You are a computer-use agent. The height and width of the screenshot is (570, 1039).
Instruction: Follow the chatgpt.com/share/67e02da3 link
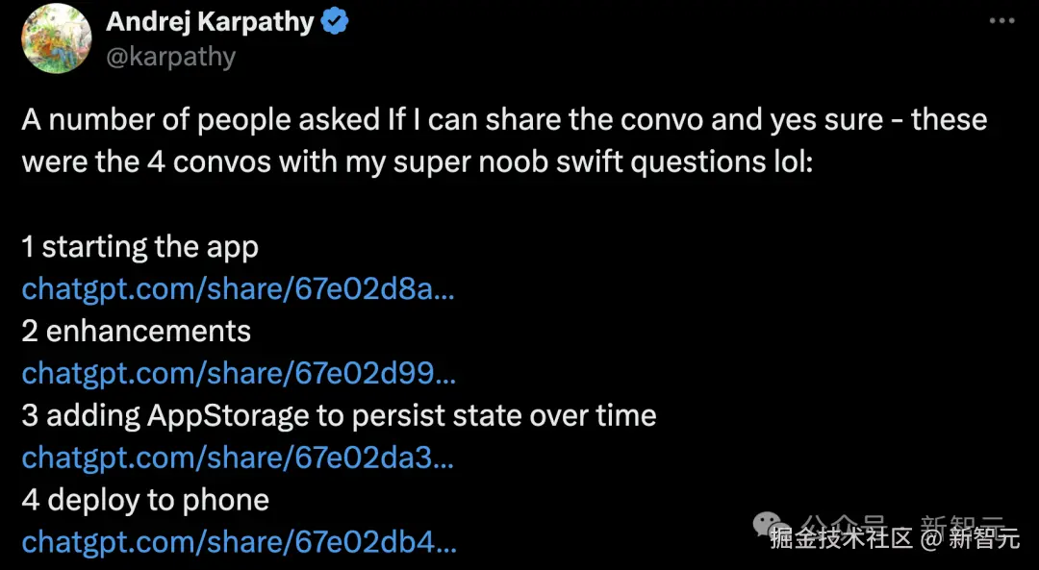pyautogui.click(x=238, y=458)
